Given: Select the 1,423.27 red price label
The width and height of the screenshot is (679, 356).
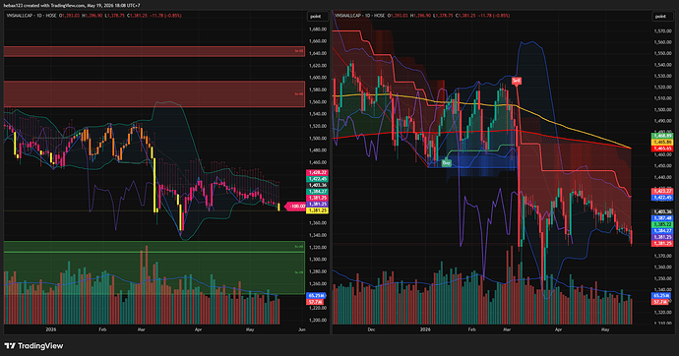Looking at the screenshot, I should coord(662,191).
